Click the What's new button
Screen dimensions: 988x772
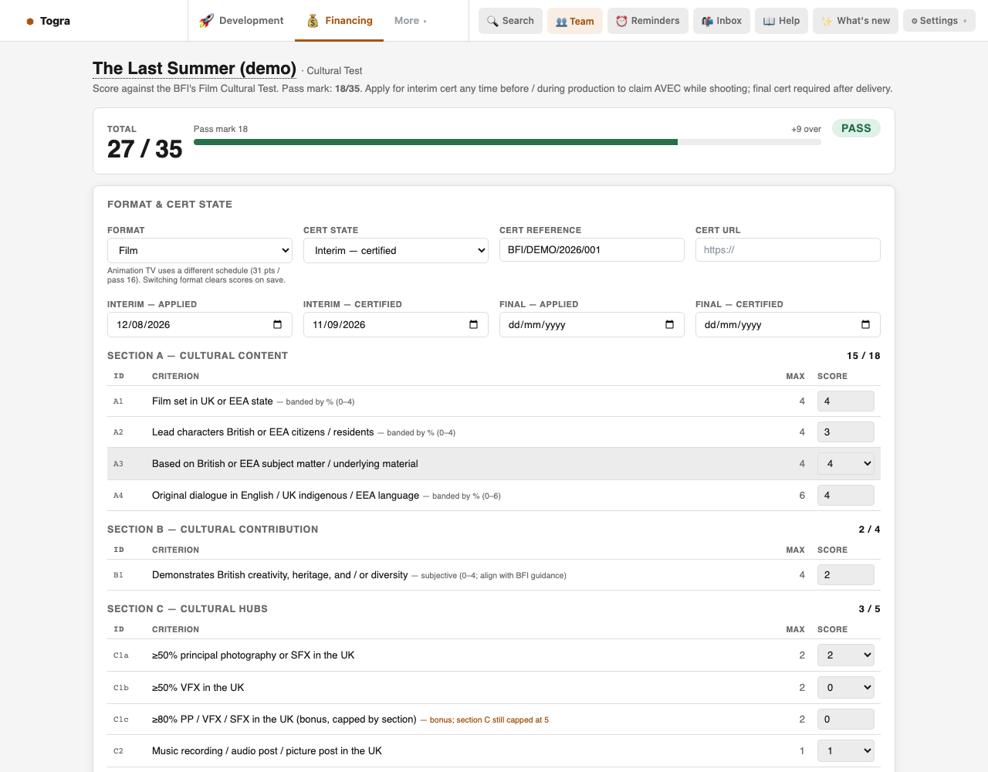(x=855, y=21)
